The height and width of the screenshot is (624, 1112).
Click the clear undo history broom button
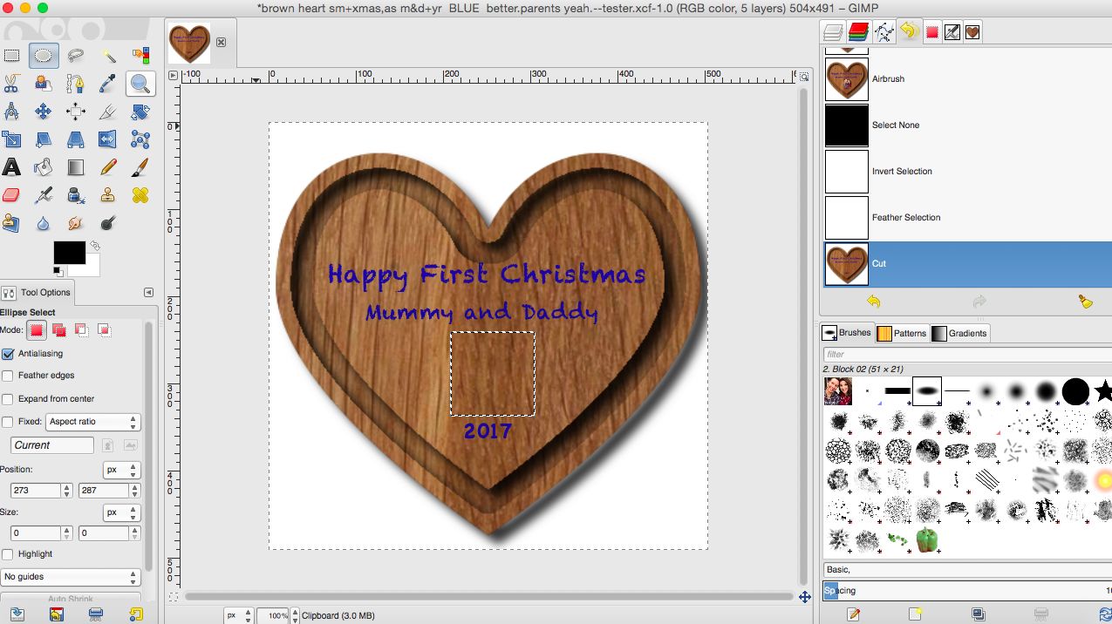click(x=1086, y=302)
